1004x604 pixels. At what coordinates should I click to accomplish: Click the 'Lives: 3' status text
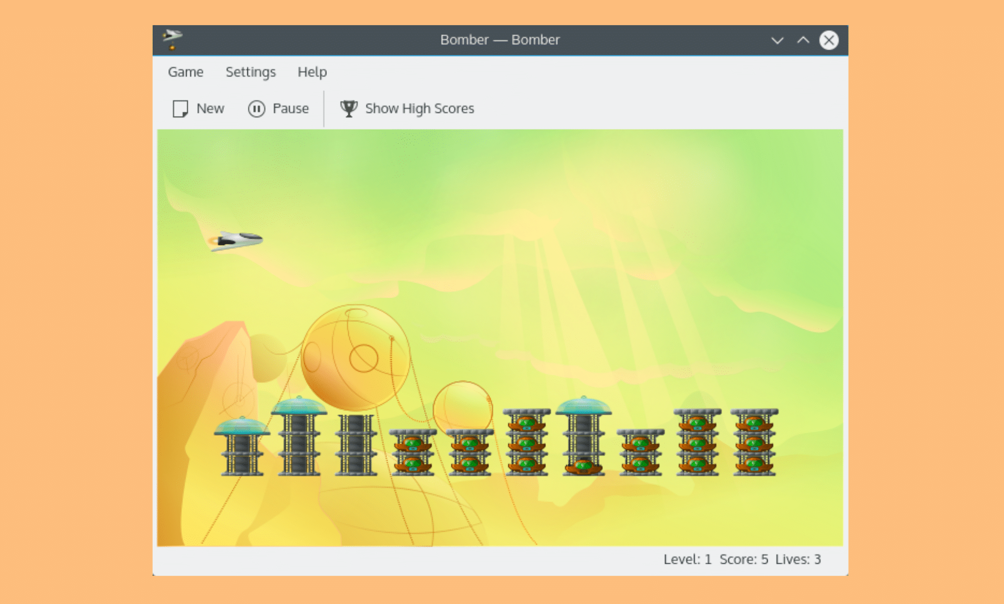pyautogui.click(x=798, y=560)
